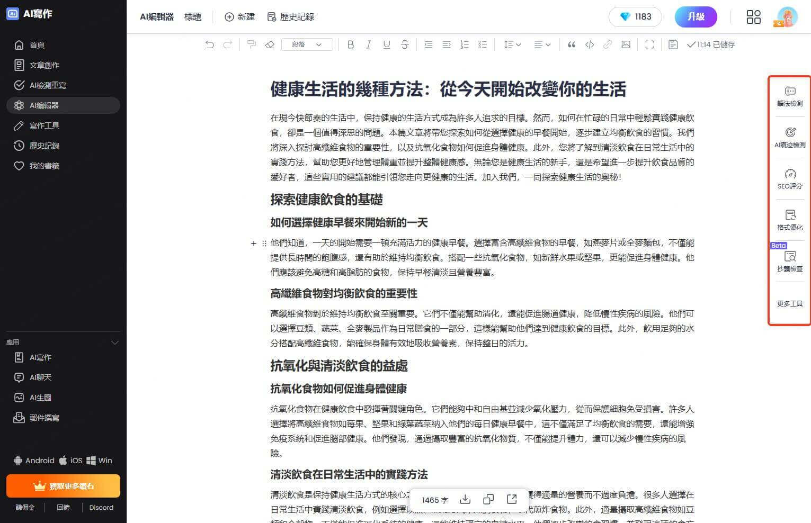Click the save document icon
The image size is (811, 523).
click(x=673, y=44)
